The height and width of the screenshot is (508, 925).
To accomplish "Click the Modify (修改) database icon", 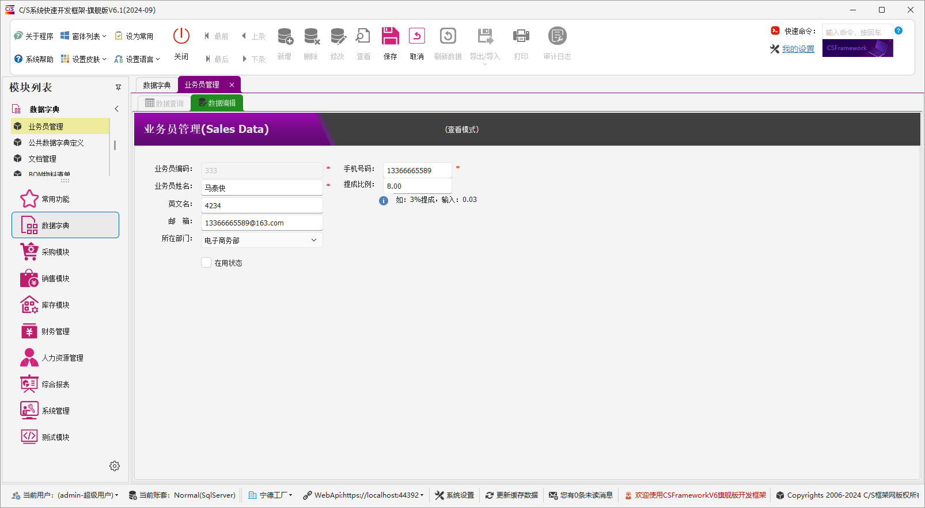I will tap(338, 36).
